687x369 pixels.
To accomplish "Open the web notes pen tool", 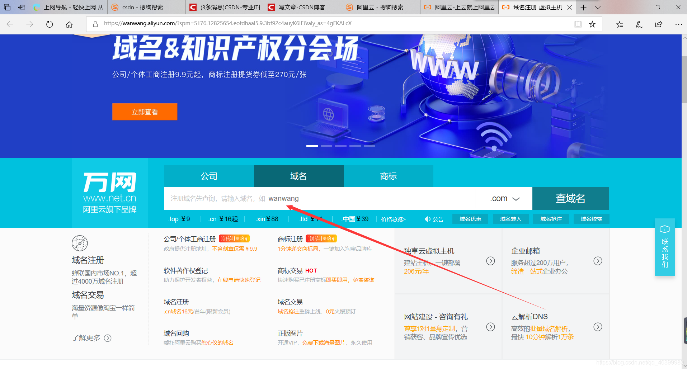I will click(639, 24).
